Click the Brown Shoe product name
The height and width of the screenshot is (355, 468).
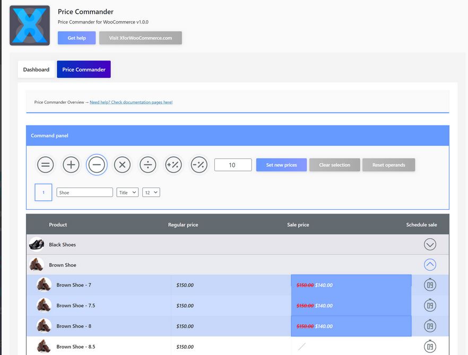(63, 265)
